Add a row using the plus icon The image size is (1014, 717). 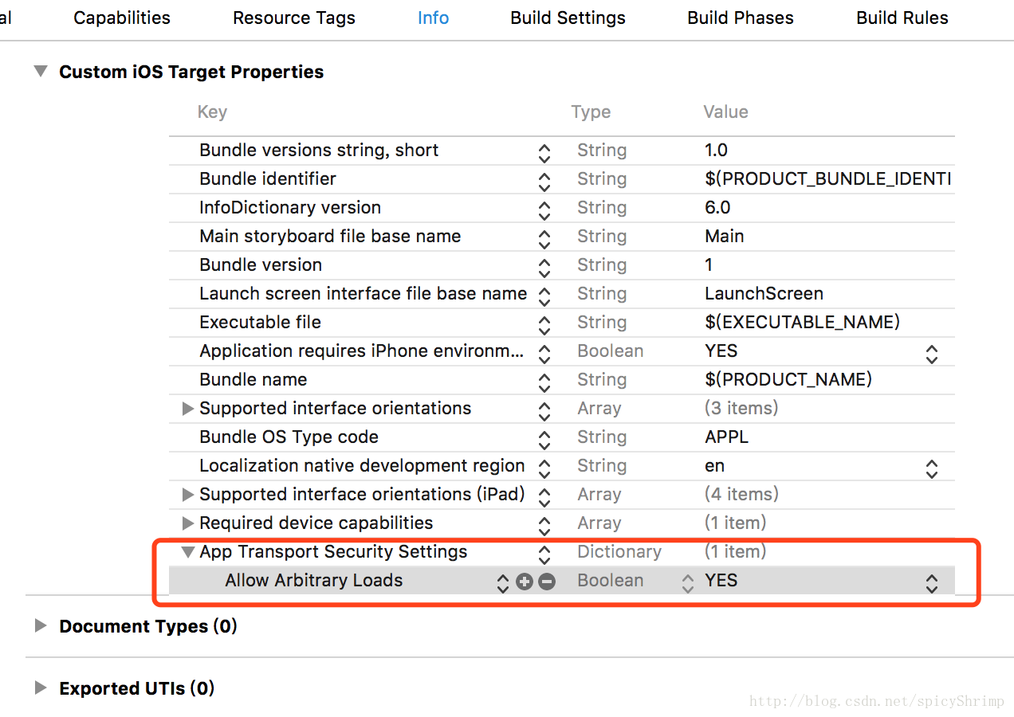point(524,582)
